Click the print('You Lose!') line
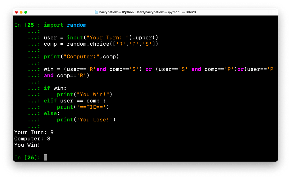Screen dimensions: 291x179 (86, 119)
